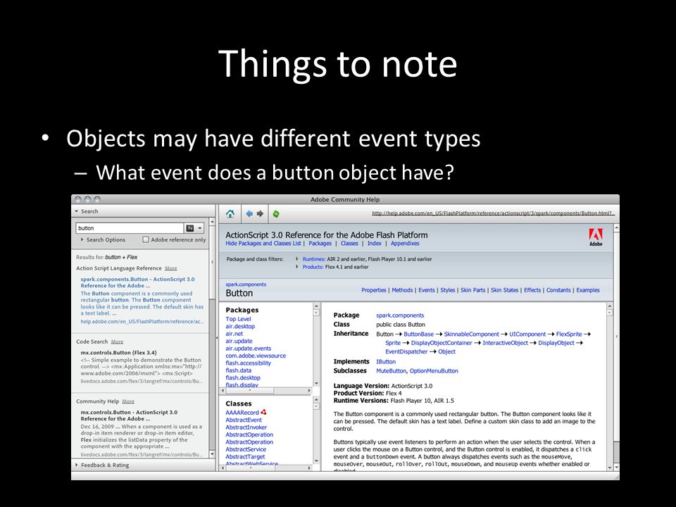
Task: Open the MuteButton subclass link
Action: 391,371
